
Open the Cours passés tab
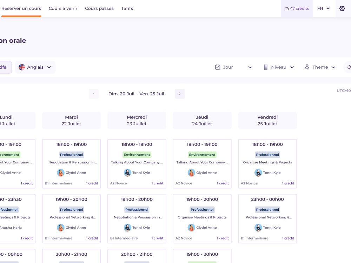pos(99,8)
